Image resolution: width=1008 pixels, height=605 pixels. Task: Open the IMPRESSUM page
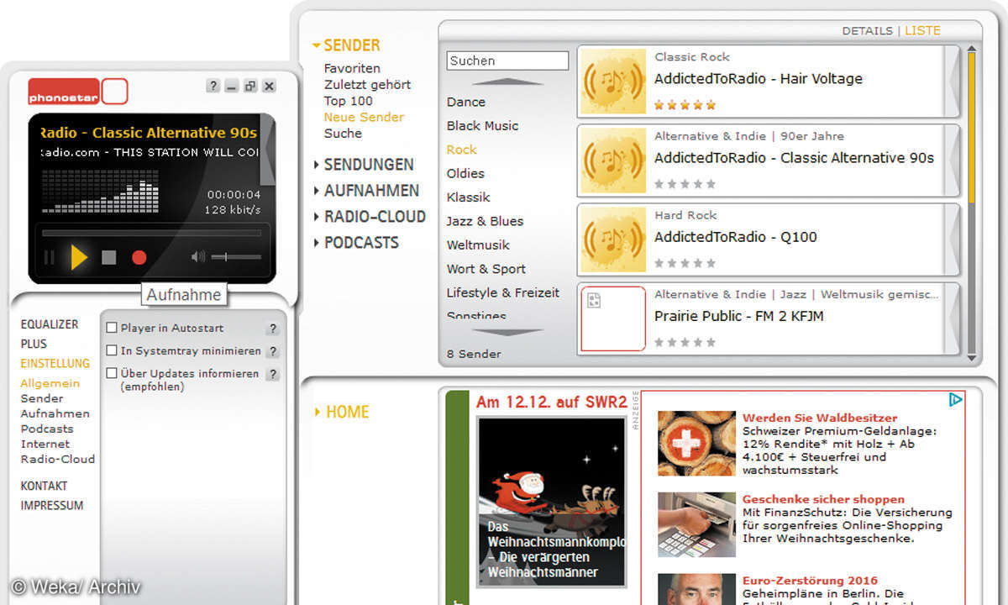coord(51,506)
